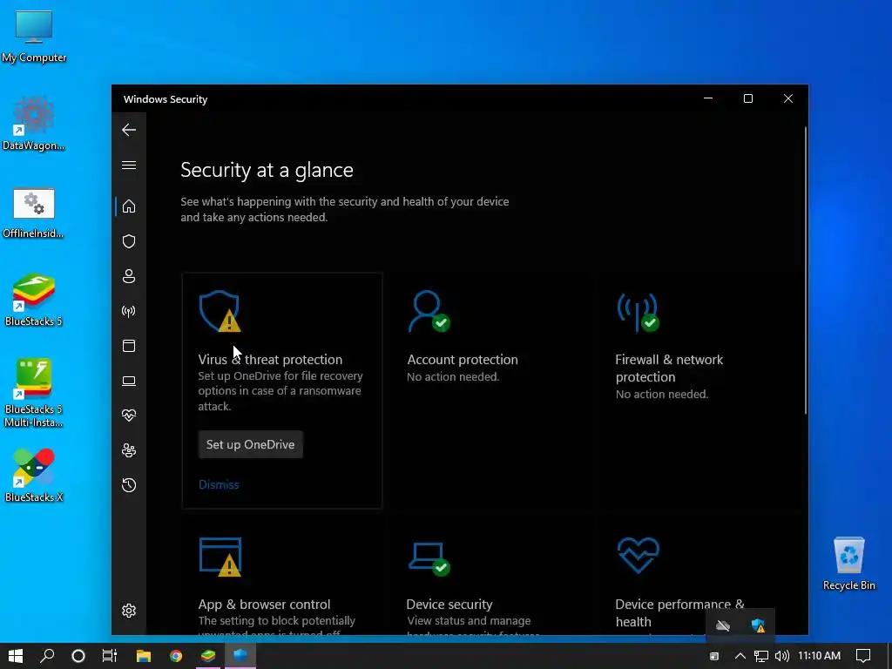Click the Device performance & health heart tile icon
The height and width of the screenshot is (669, 892).
coord(639,555)
